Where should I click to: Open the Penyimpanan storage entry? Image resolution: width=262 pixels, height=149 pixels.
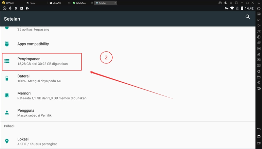tap(128, 61)
